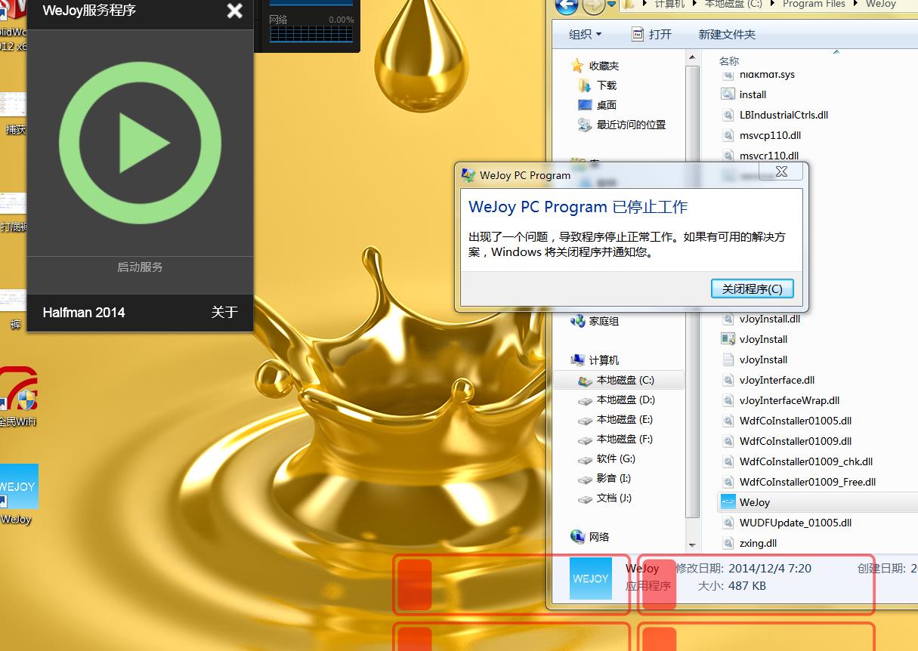Screen dimensions: 918x651
Task: Select the WeJoy shortcut on the desktop
Action: point(17,494)
